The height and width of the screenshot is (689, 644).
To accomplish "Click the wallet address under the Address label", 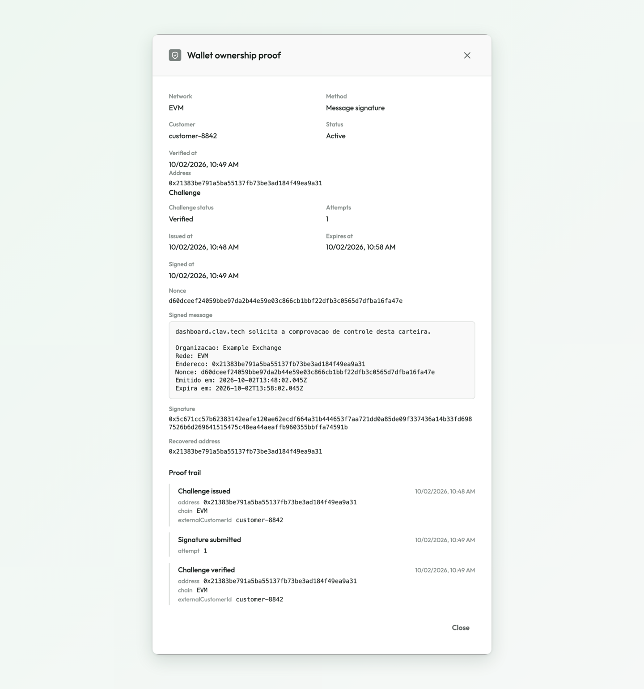I will [x=246, y=183].
